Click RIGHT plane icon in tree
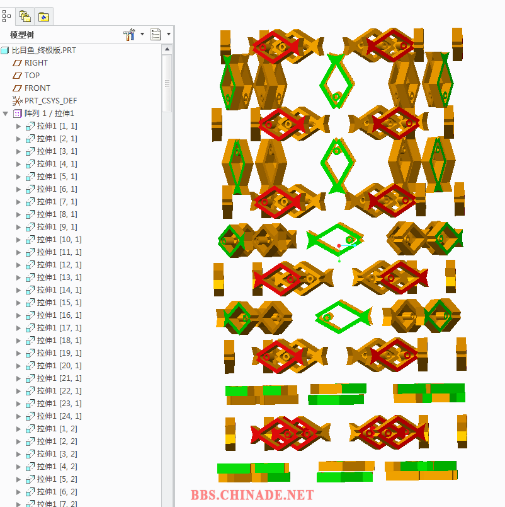This screenshot has height=507, width=505. click(x=17, y=63)
